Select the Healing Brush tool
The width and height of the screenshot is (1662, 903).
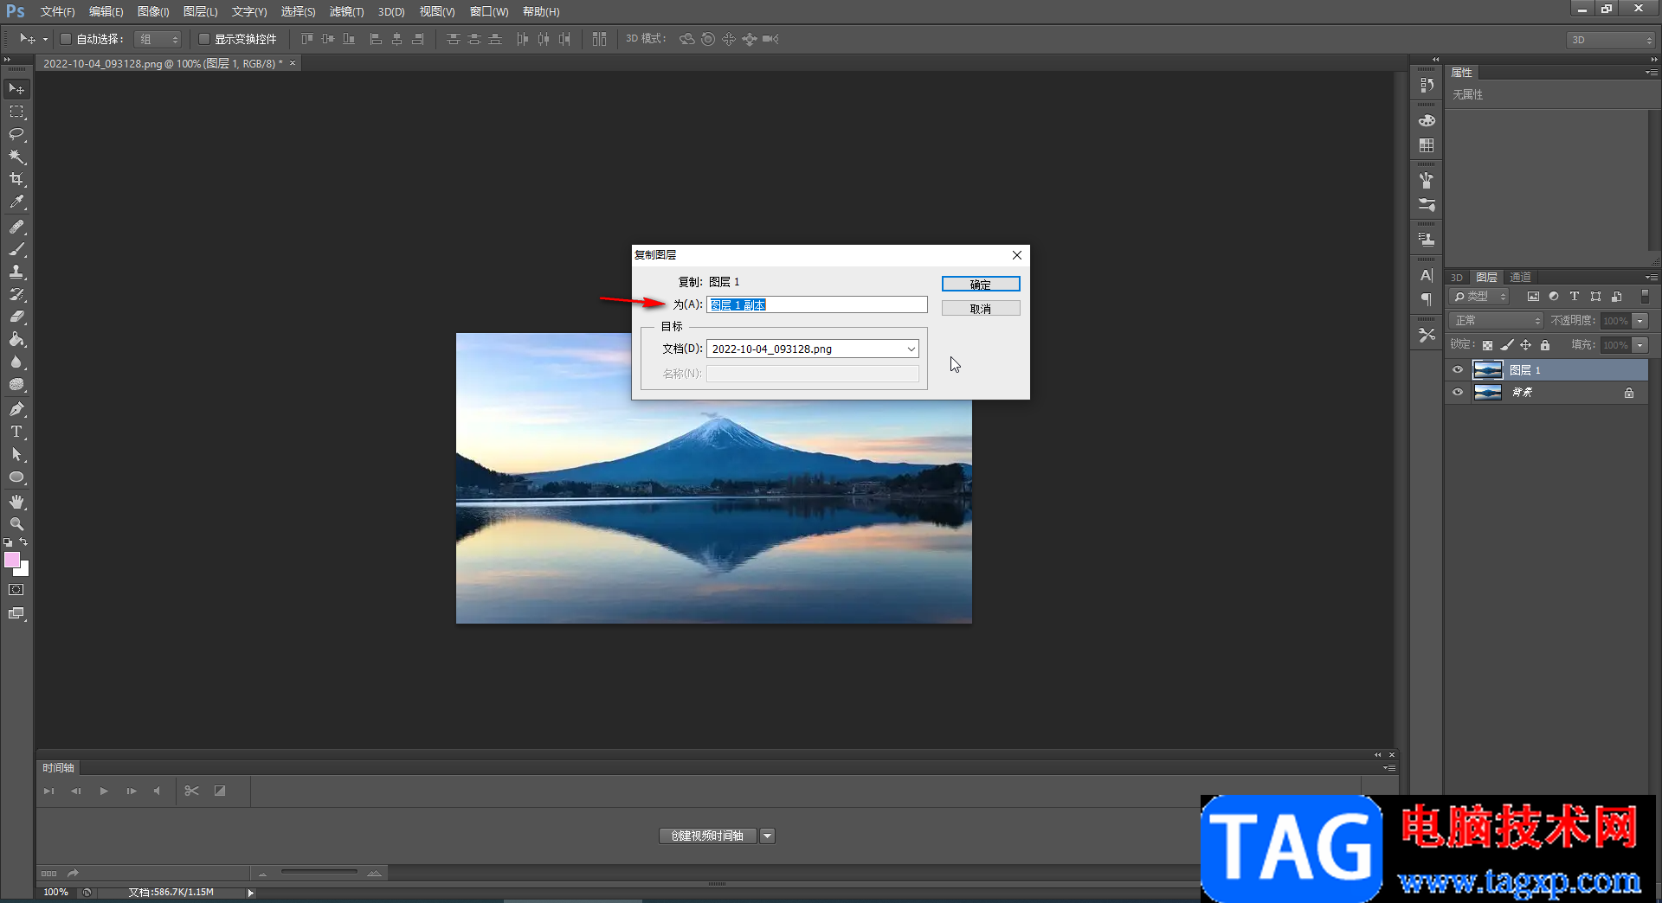16,227
